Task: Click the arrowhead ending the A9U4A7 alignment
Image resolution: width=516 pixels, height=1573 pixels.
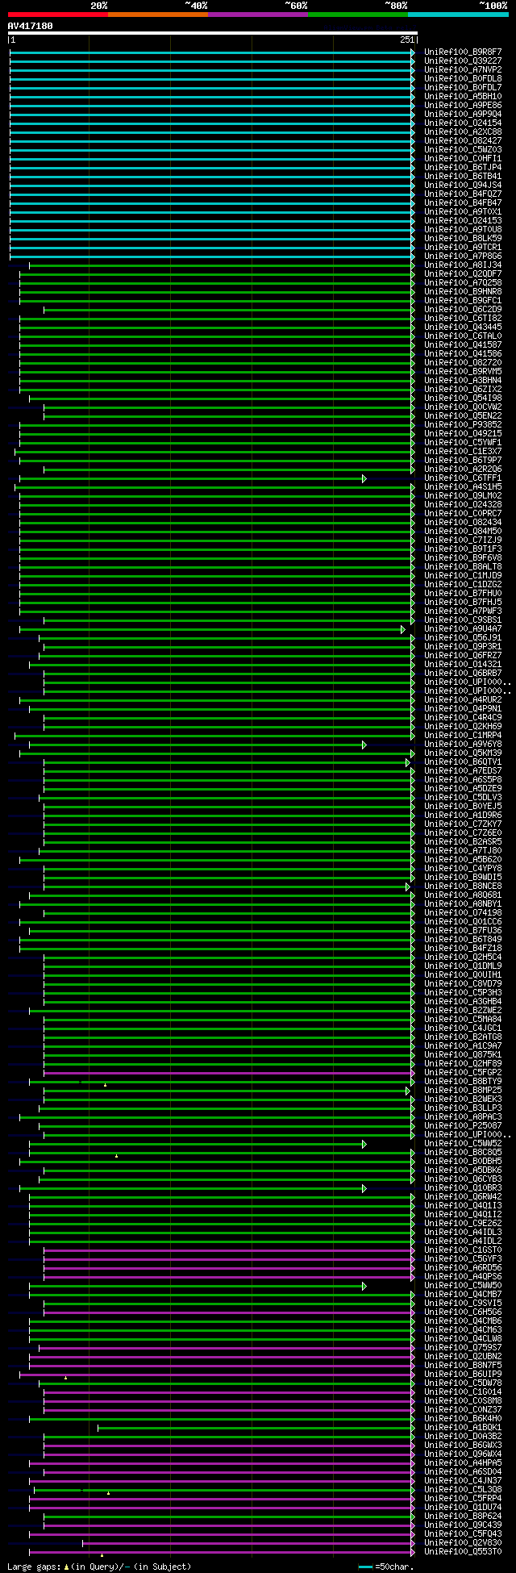Action: click(x=403, y=629)
